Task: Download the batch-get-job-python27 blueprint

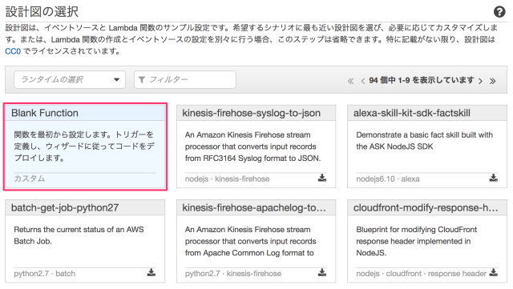Action: click(151, 272)
